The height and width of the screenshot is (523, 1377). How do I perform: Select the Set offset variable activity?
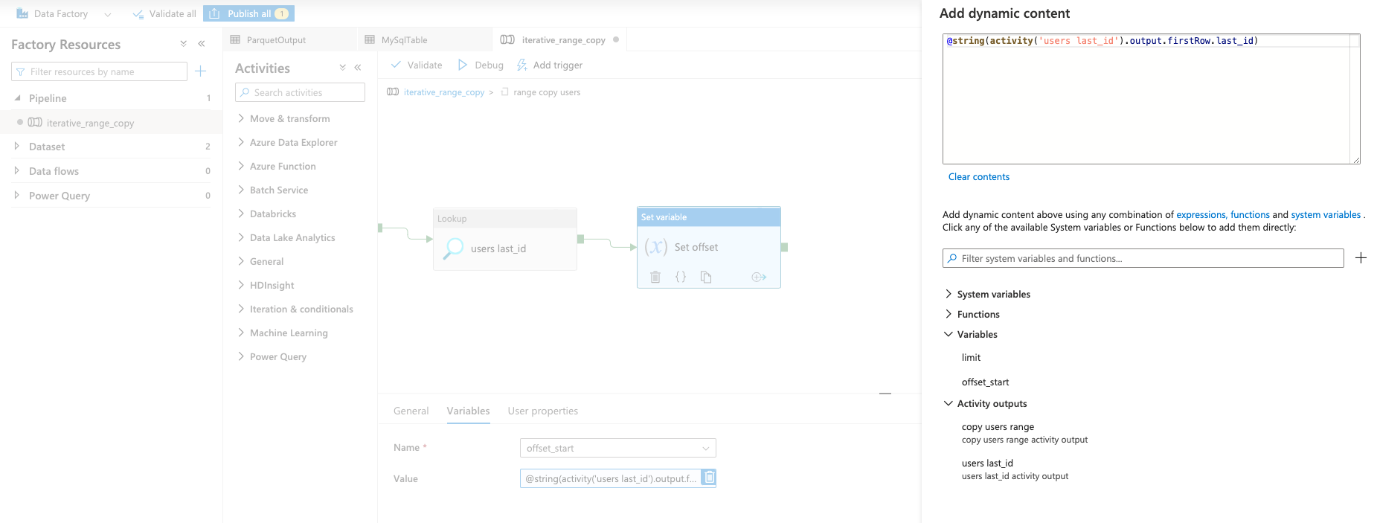709,247
